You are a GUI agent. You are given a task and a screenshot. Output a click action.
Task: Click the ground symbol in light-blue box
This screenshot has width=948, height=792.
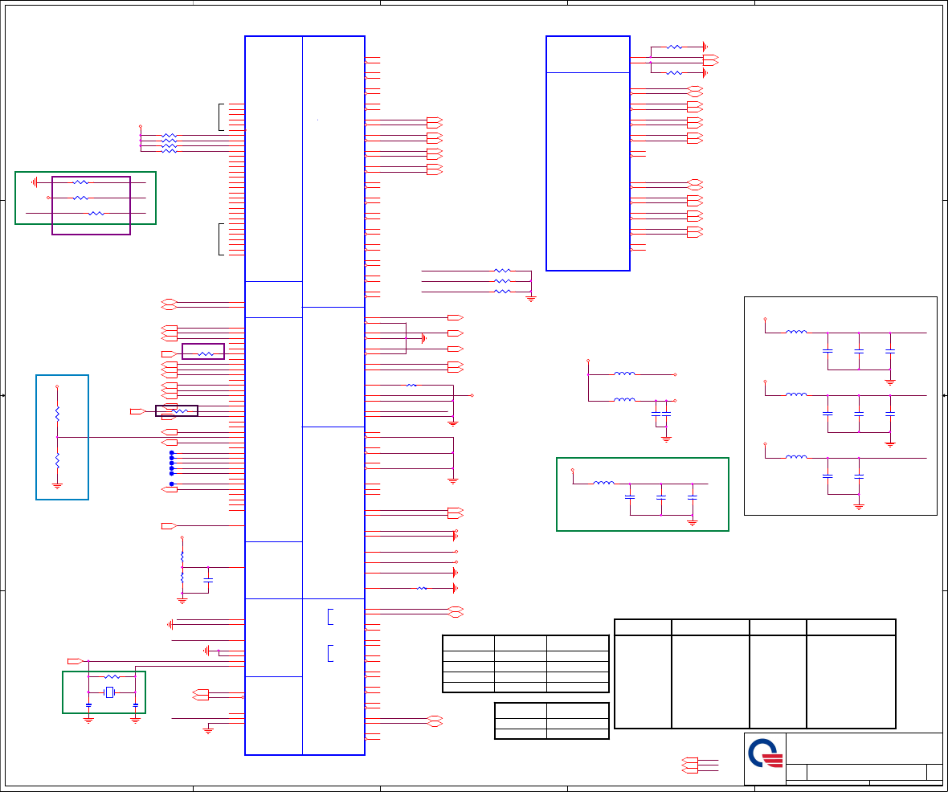coord(57,485)
